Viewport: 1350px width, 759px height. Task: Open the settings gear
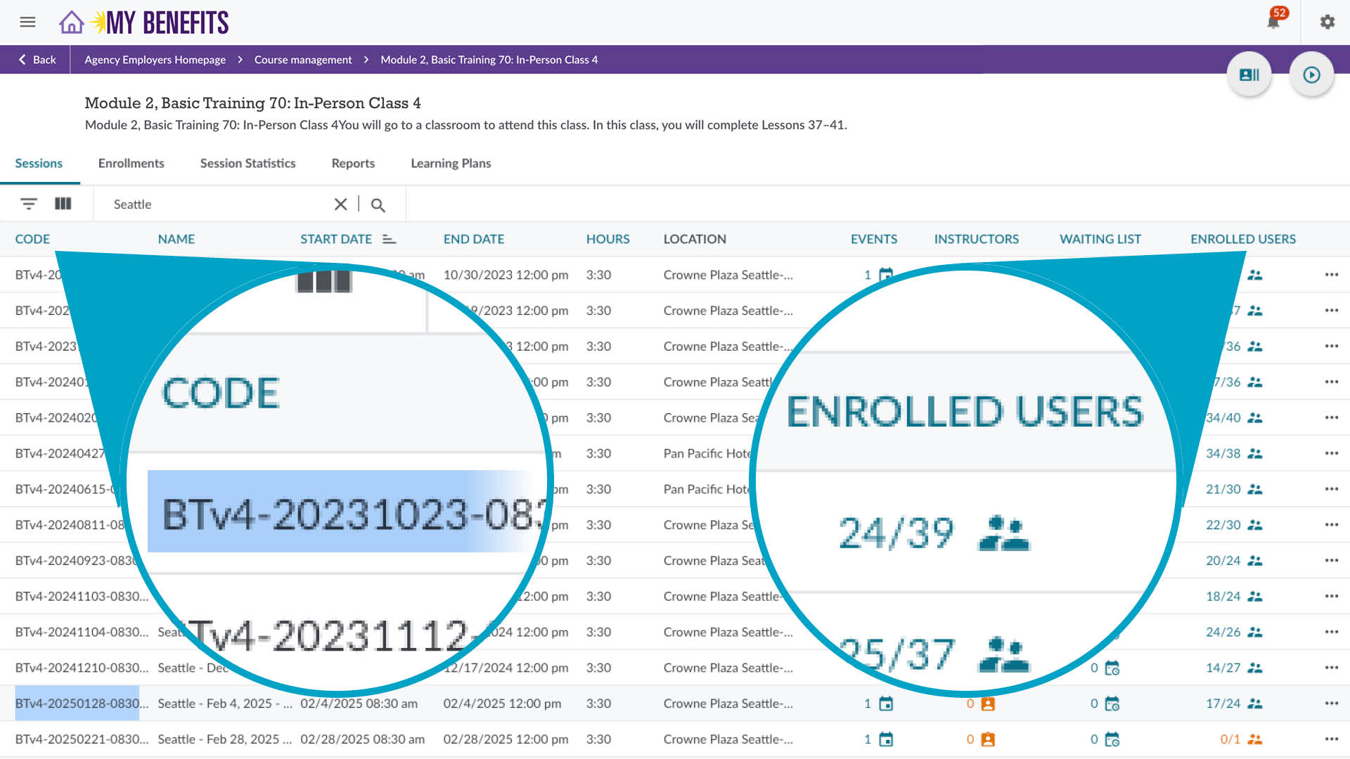click(x=1327, y=22)
